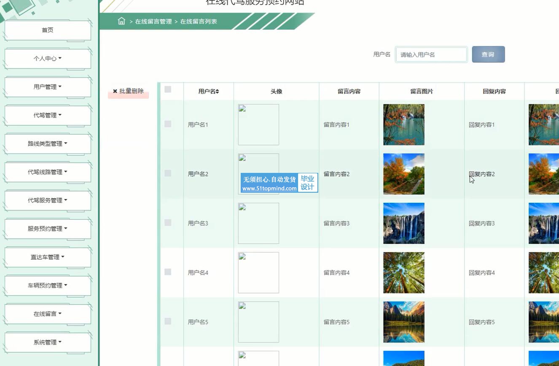The width and height of the screenshot is (559, 366).
Task: Click the 留言图片 column header
Action: pos(422,91)
